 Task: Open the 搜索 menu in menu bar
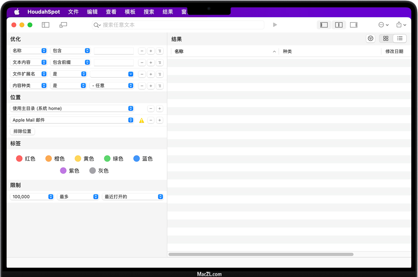click(149, 12)
